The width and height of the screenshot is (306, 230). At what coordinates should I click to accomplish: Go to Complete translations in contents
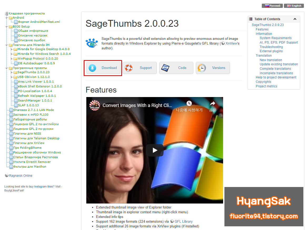(275, 69)
